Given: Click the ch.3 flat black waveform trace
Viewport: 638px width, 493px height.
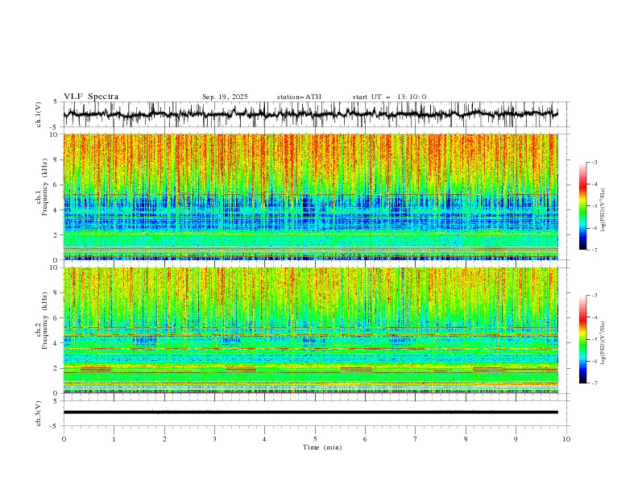Looking at the screenshot, I should point(310,412).
